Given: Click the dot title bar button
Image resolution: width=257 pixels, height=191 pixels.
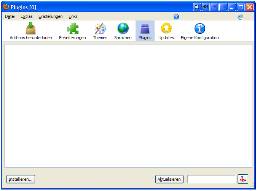Looking at the screenshot, I should click(x=223, y=7).
